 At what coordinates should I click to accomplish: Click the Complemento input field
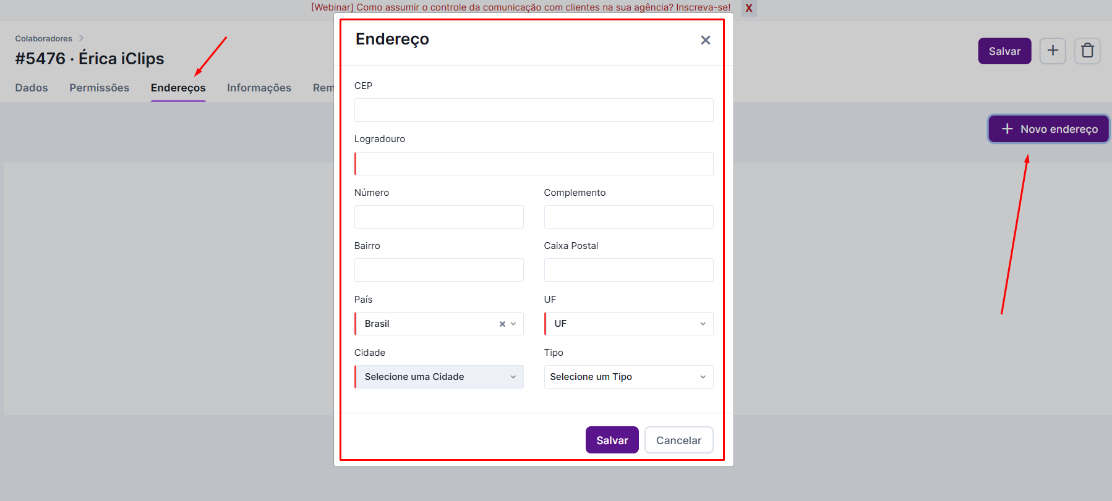[628, 217]
